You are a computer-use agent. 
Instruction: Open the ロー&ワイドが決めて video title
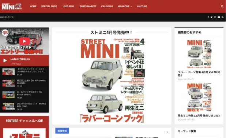tap(30, 93)
